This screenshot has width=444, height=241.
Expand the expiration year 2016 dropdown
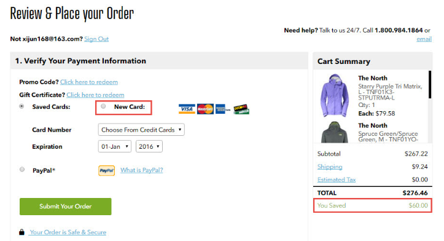[x=149, y=146]
